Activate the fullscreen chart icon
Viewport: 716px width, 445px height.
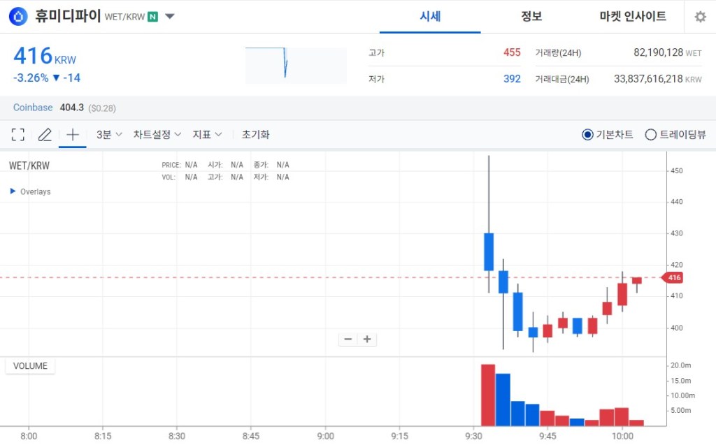(x=17, y=134)
